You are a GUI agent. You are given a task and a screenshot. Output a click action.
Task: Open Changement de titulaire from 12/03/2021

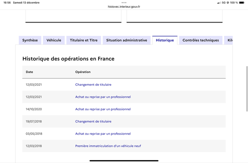click(93, 84)
